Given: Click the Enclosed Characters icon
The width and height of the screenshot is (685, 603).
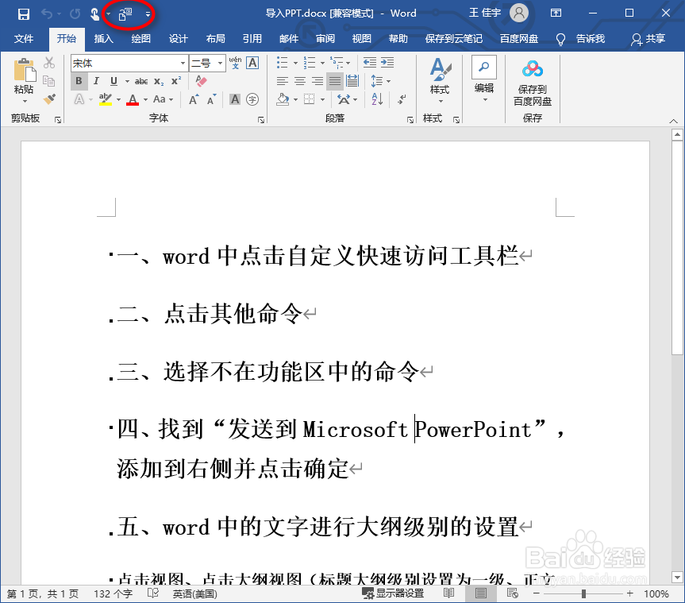Looking at the screenshot, I should click(252, 99).
